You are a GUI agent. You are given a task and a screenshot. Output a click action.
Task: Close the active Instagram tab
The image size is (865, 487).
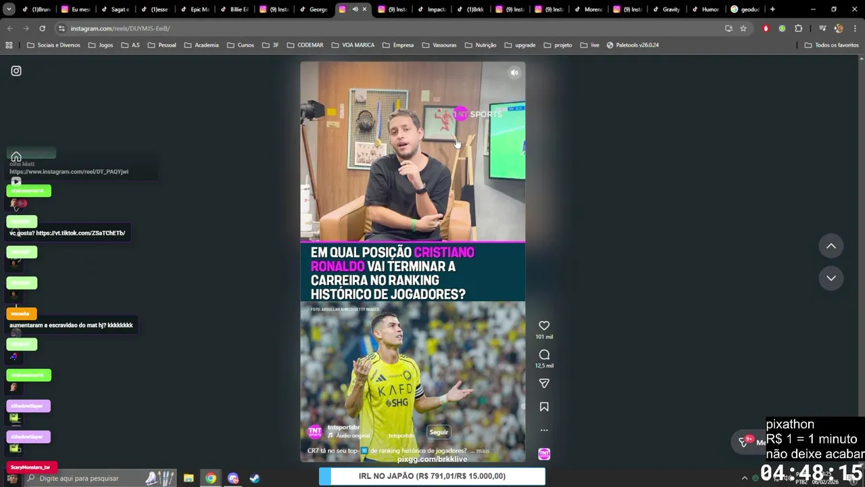(x=365, y=9)
